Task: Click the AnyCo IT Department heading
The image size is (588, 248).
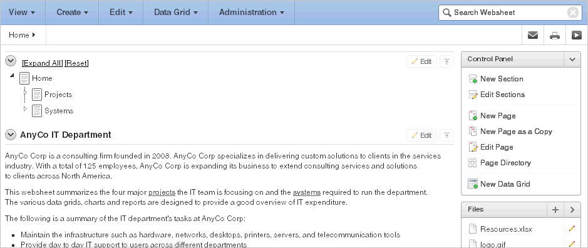Action: pyautogui.click(x=66, y=135)
